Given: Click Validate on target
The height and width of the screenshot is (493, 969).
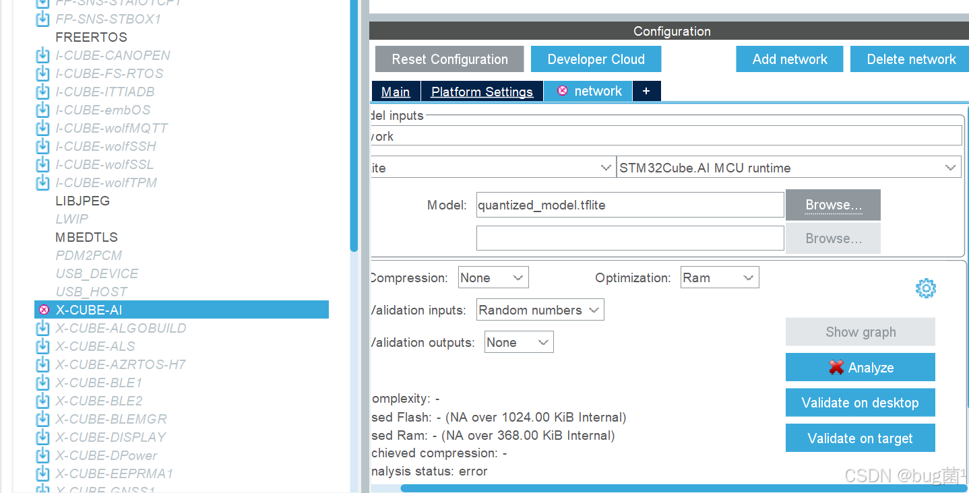Looking at the screenshot, I should coord(861,438).
